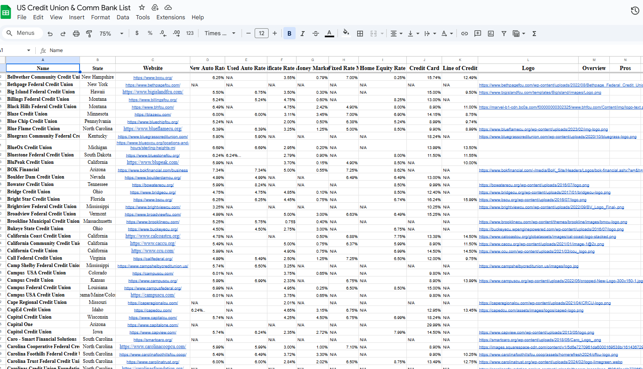The image size is (643, 369).
Task: Open the Edit menu
Action: 38,17
